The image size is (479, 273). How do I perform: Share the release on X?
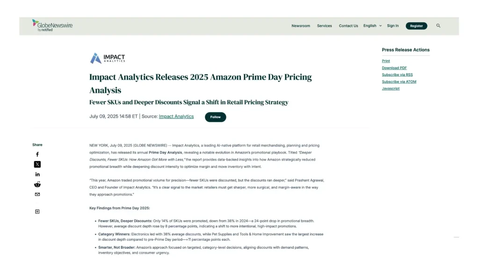click(x=37, y=165)
